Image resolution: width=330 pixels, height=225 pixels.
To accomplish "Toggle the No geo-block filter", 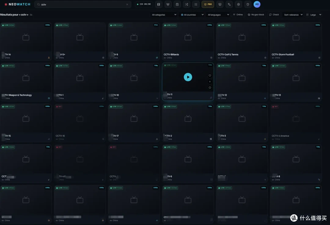I will click(256, 15).
